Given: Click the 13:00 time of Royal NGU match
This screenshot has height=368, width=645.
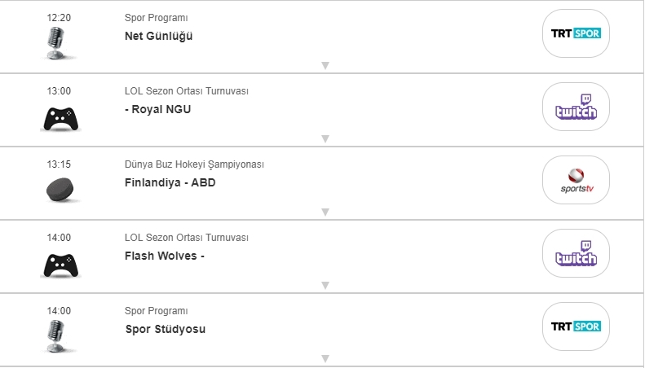Looking at the screenshot, I should click(60, 91).
